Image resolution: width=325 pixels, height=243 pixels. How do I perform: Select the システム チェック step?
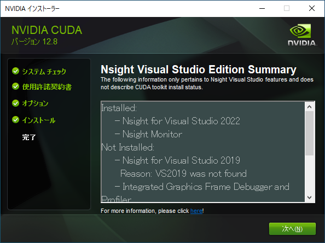(44, 71)
